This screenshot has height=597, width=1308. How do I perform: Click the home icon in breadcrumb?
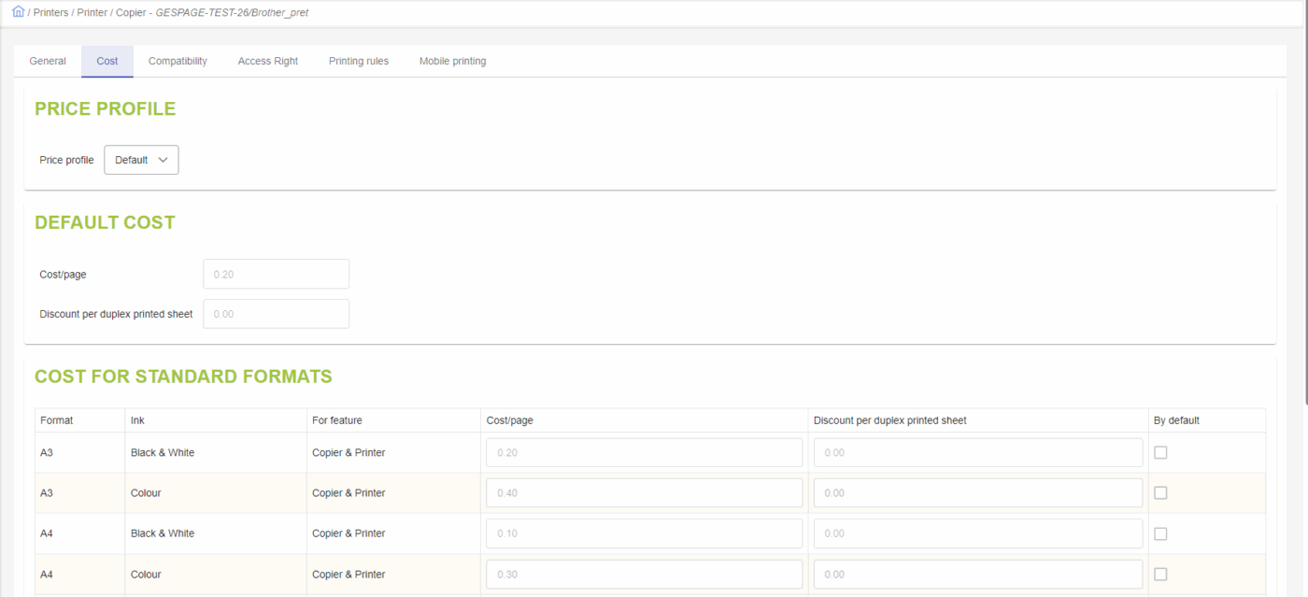coord(18,12)
